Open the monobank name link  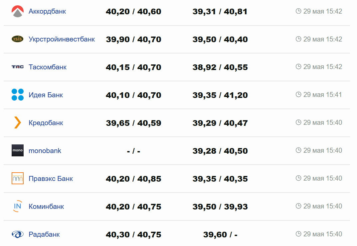point(45,151)
